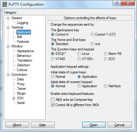
Task: Open the Proxy category
Action: 21,84
